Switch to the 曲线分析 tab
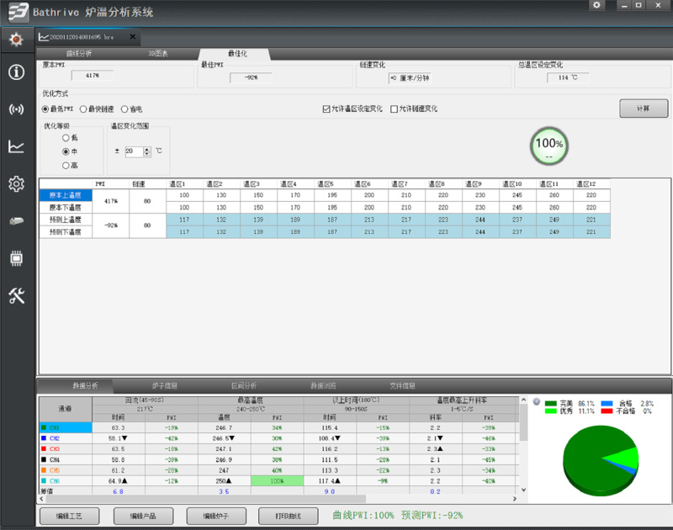This screenshot has width=673, height=530. (79, 54)
